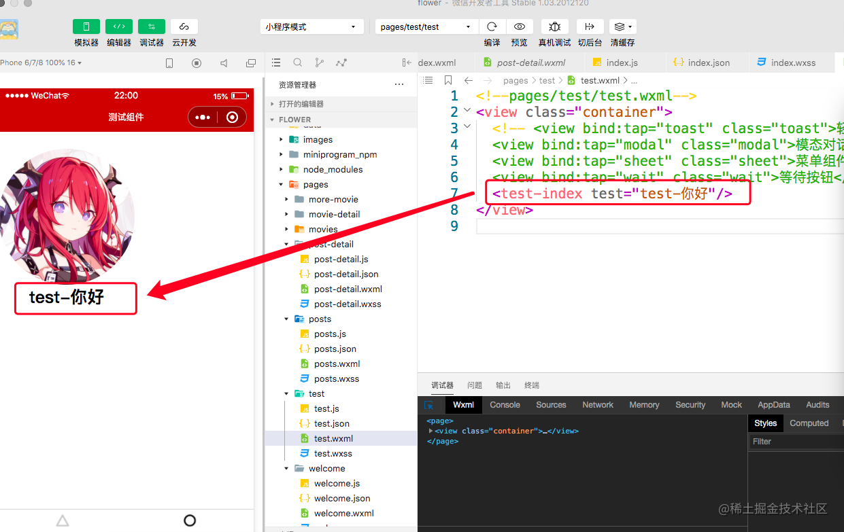Screen dimensions: 844x532
Task: Click the 编译 compile refresh icon
Action: (492, 26)
